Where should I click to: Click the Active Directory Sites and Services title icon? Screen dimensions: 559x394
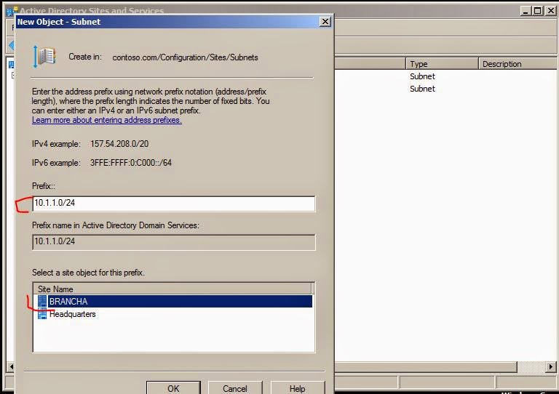(x=13, y=11)
